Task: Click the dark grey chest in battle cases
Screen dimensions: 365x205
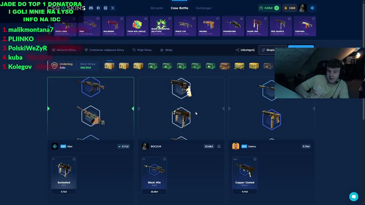Action: pyautogui.click(x=268, y=66)
